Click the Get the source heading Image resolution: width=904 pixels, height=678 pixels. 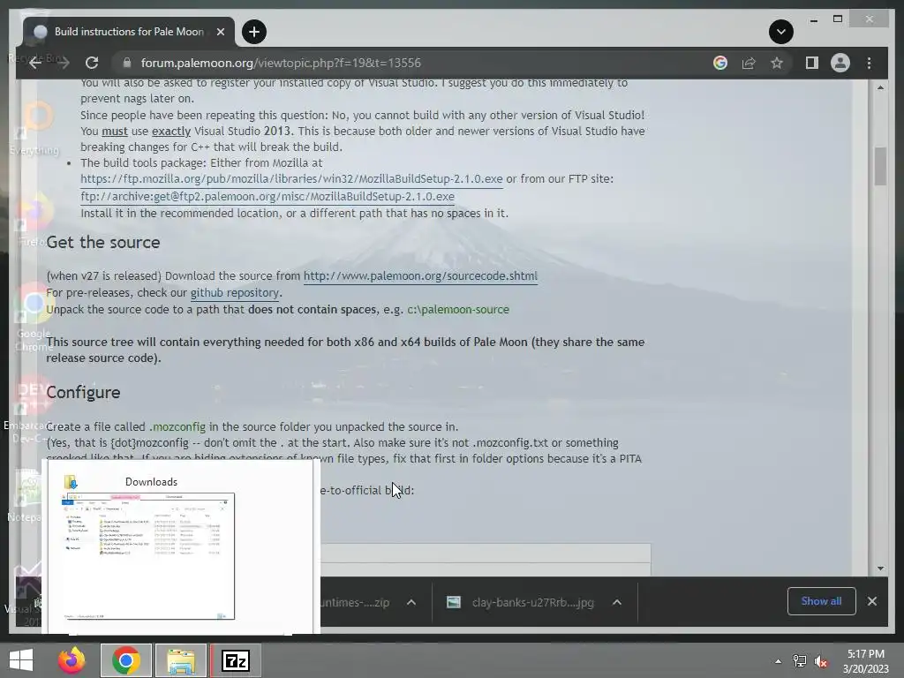(x=103, y=242)
